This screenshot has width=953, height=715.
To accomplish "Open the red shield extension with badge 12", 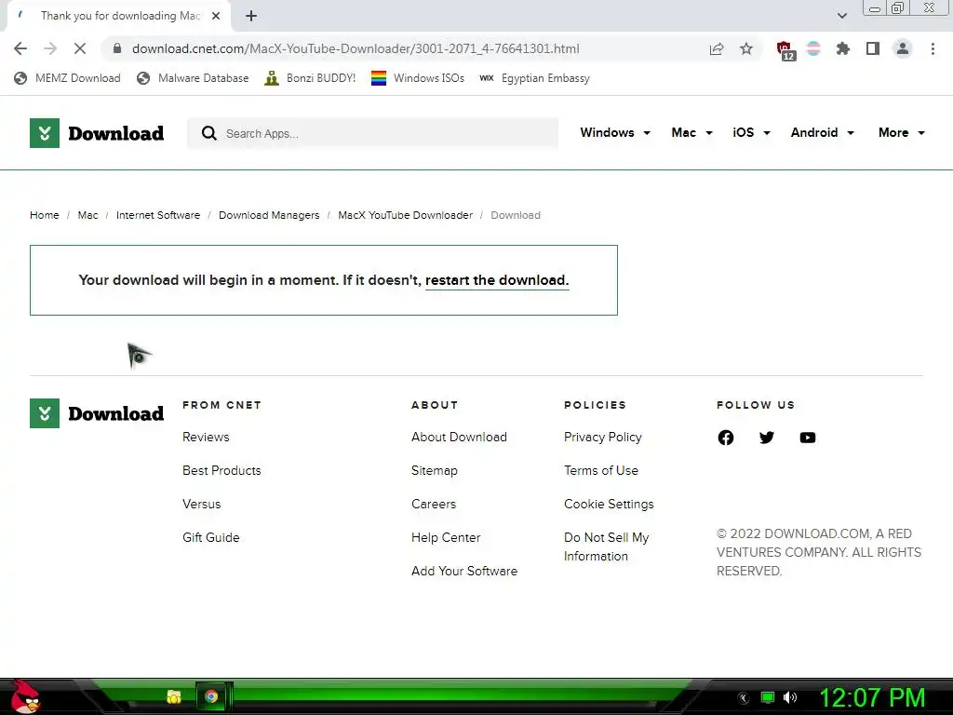I will [785, 50].
